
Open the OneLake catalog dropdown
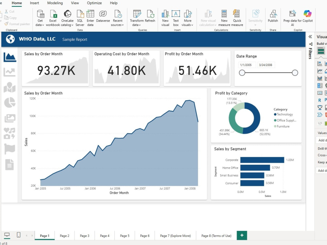(67, 18)
